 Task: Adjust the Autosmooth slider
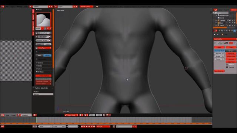click(x=42, y=40)
